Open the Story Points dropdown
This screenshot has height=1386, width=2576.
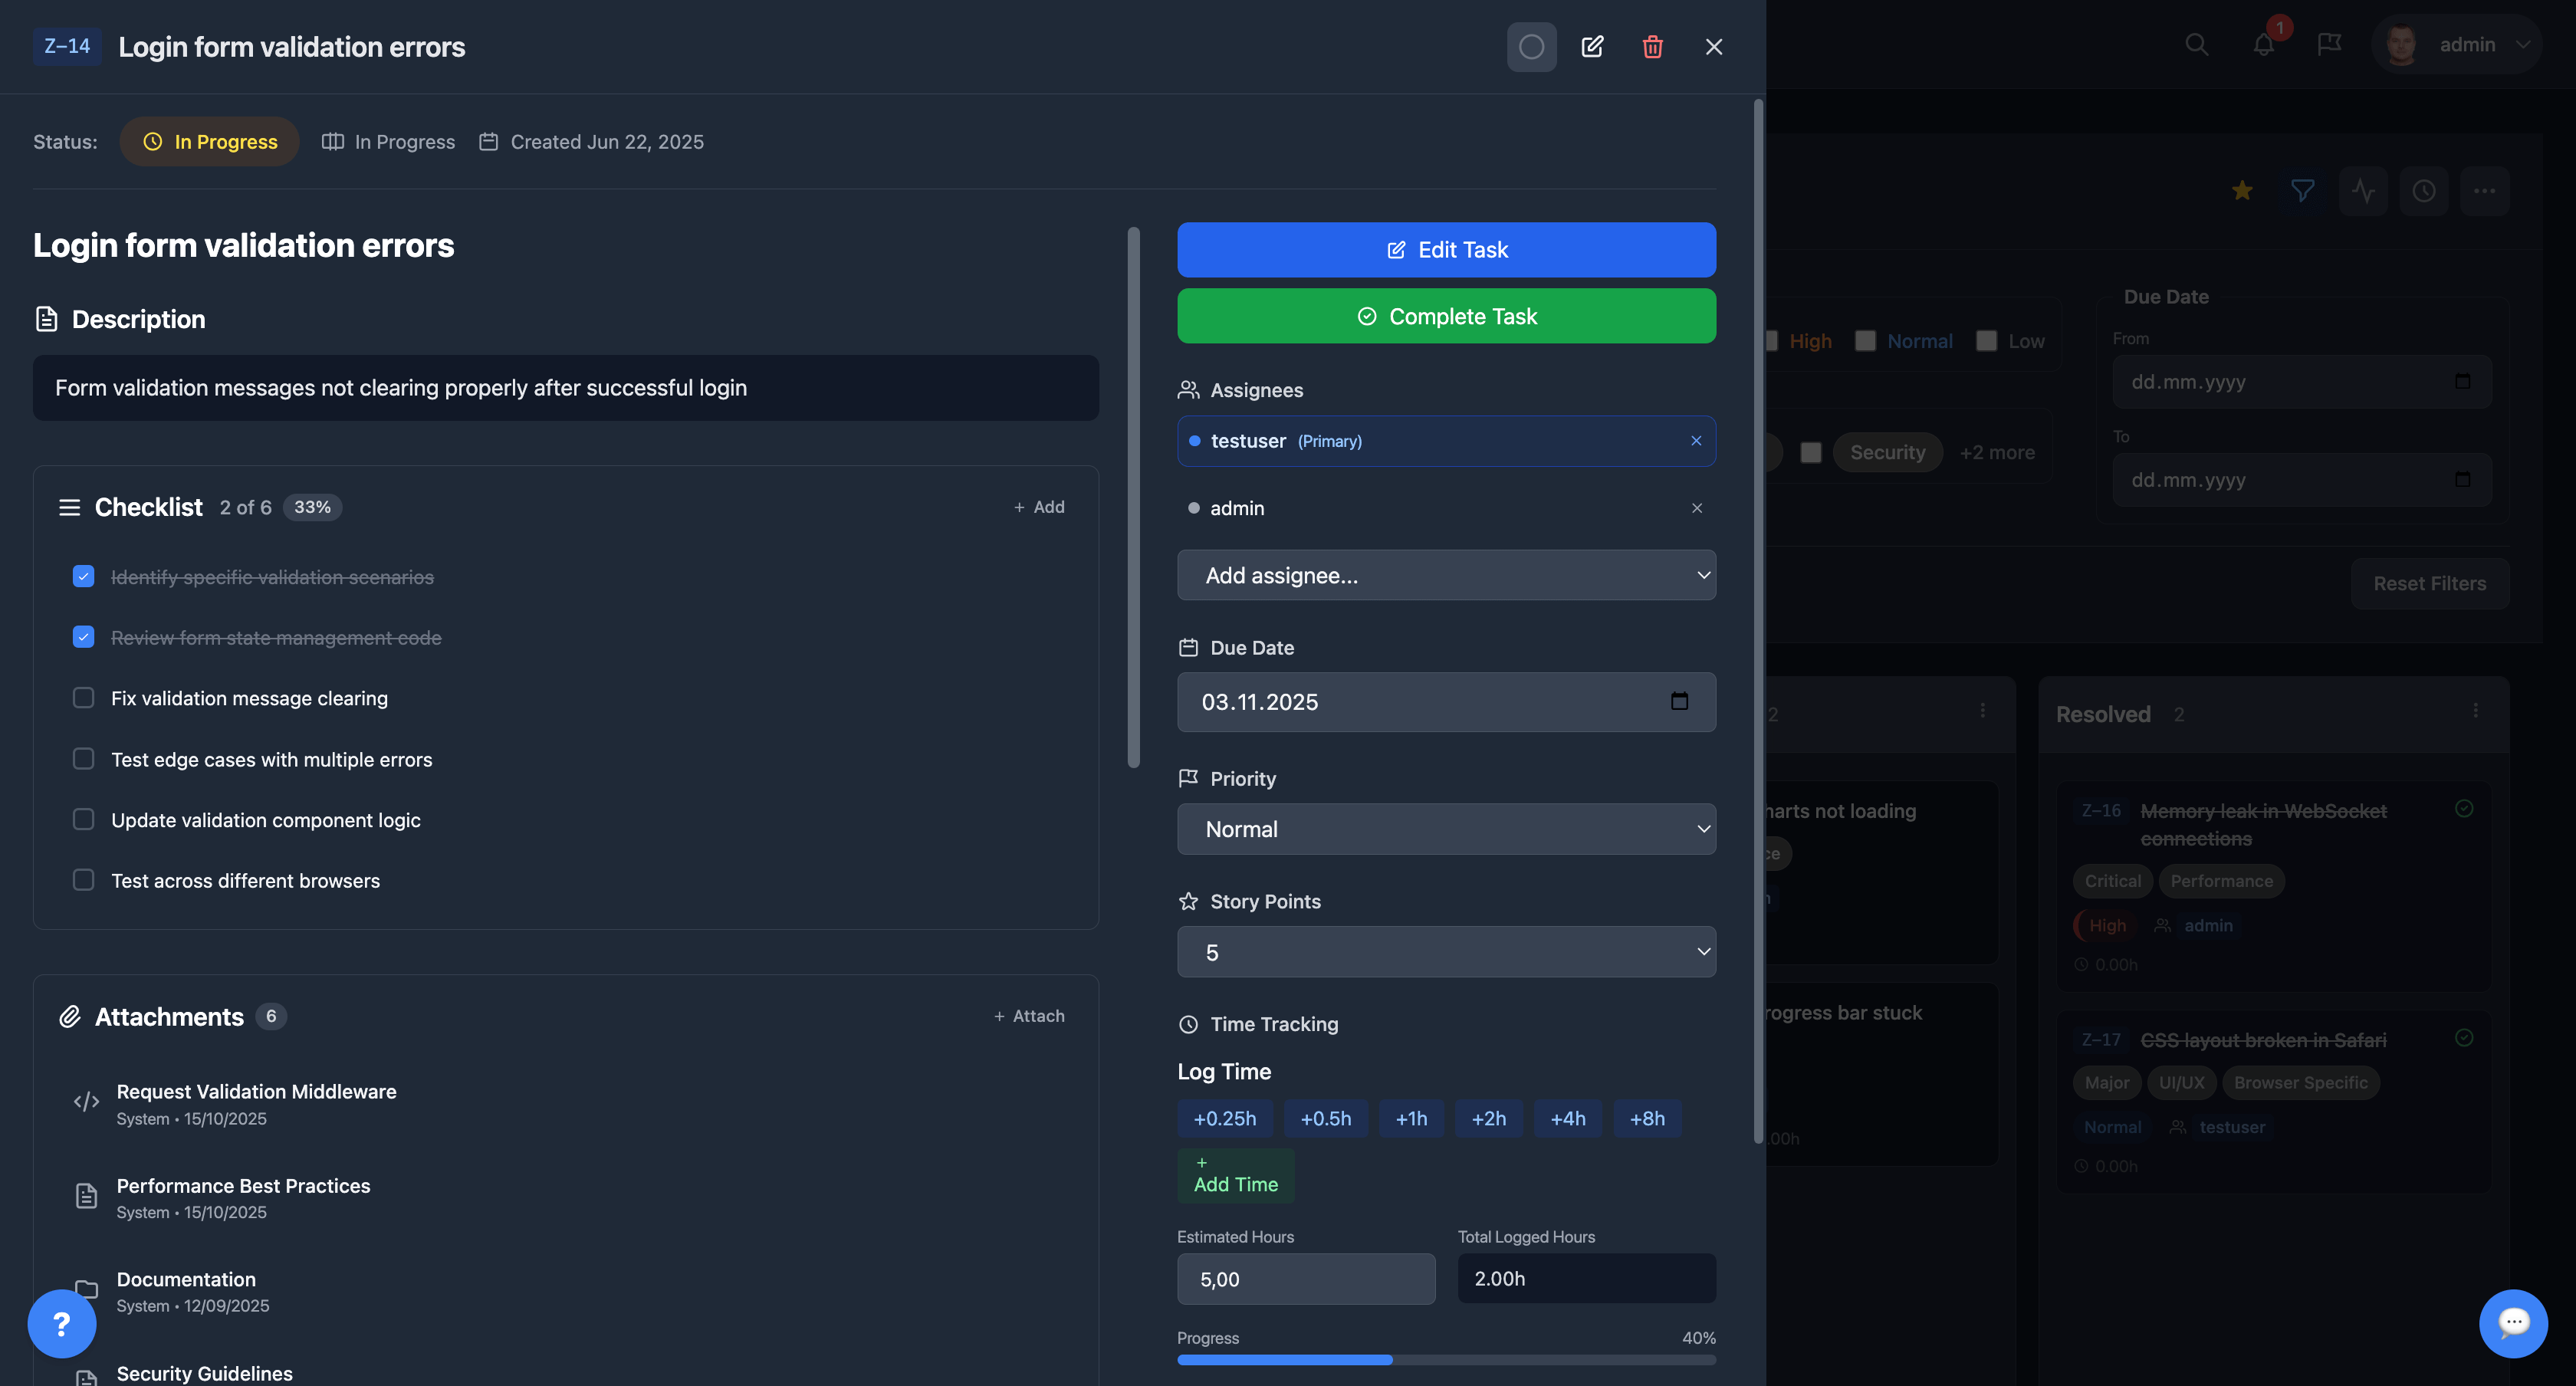click(1446, 952)
